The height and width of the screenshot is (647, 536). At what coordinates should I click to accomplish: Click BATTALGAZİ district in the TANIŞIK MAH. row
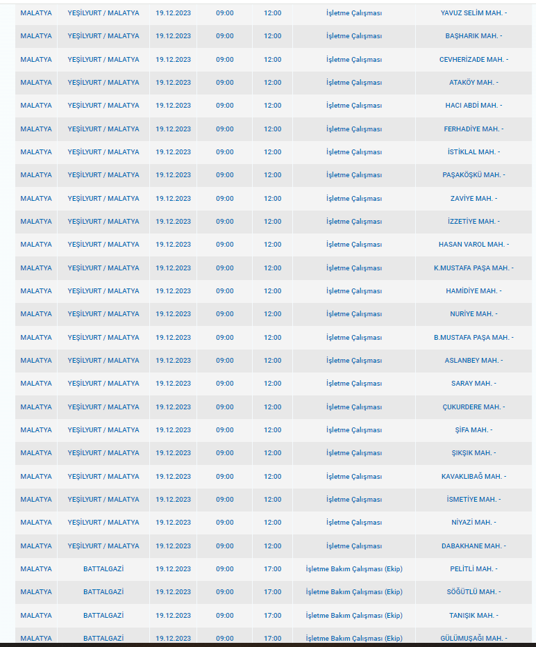[103, 616]
